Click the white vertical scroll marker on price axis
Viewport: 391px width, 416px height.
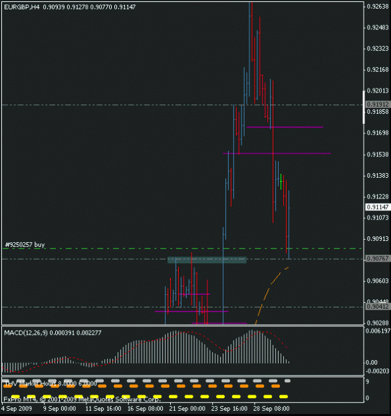click(364, 107)
